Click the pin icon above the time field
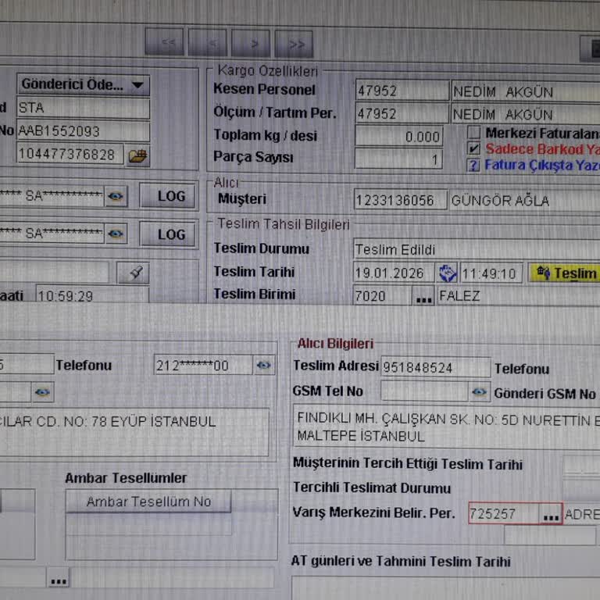Image resolution: width=600 pixels, height=600 pixels. [133, 273]
